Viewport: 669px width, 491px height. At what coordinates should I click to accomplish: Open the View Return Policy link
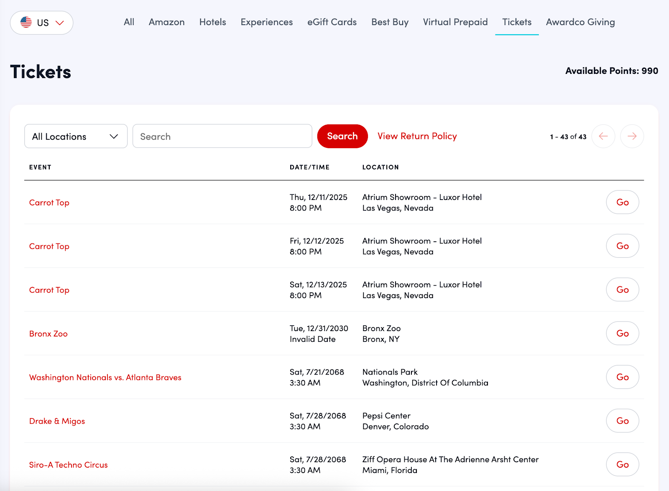(x=417, y=136)
